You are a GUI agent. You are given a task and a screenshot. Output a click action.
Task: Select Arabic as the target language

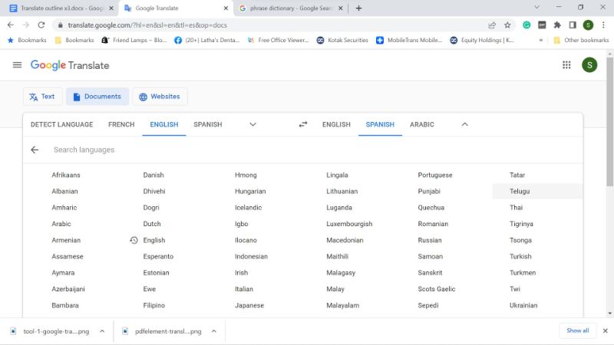pyautogui.click(x=421, y=124)
